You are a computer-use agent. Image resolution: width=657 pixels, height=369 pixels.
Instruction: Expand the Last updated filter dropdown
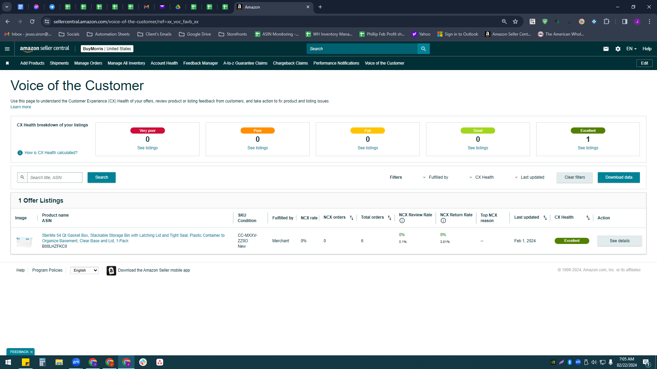tap(529, 177)
